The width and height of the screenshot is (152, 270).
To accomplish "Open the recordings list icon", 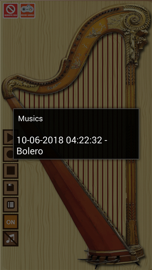I will click(x=11, y=205).
